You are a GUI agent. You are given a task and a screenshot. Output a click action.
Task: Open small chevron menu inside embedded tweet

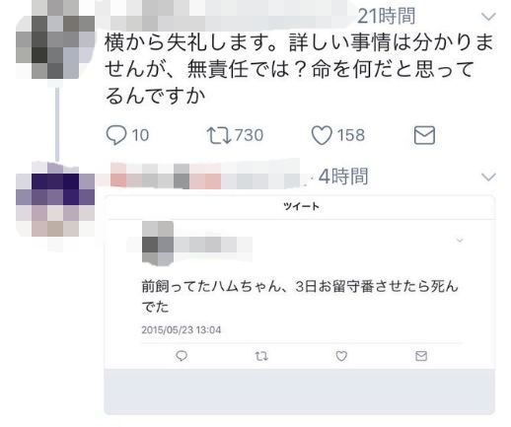click(460, 241)
